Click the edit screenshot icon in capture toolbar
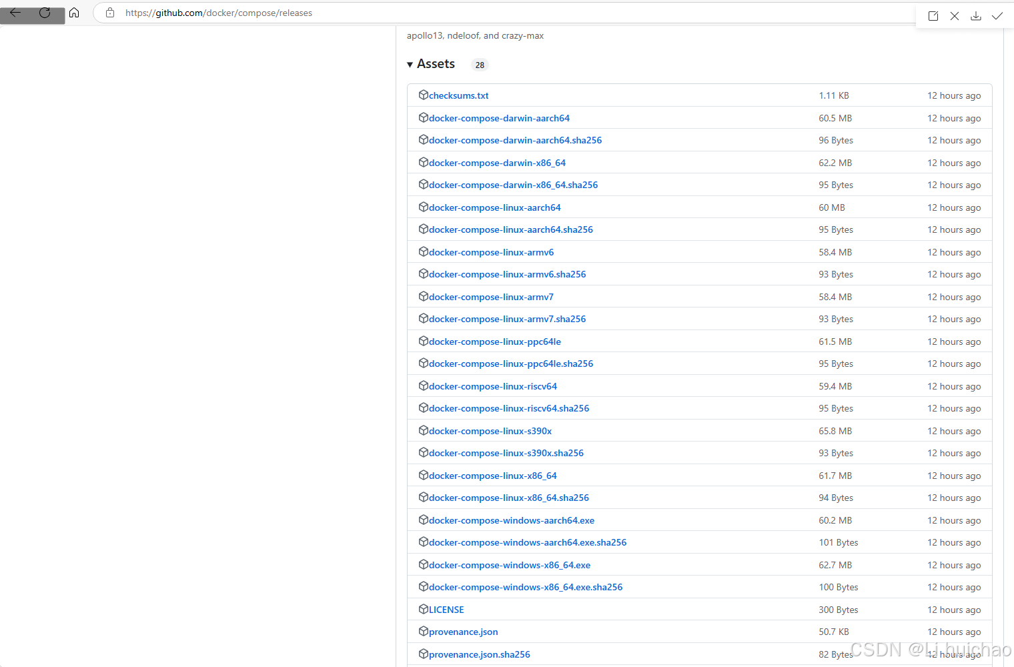This screenshot has width=1014, height=667. tap(933, 16)
